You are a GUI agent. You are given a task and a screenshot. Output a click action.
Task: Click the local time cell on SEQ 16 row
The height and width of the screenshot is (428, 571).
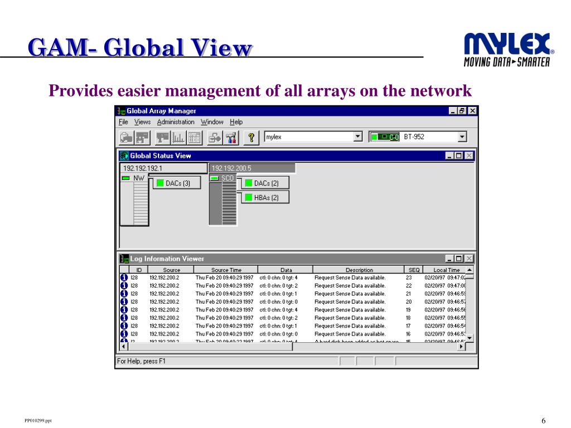(x=445, y=334)
